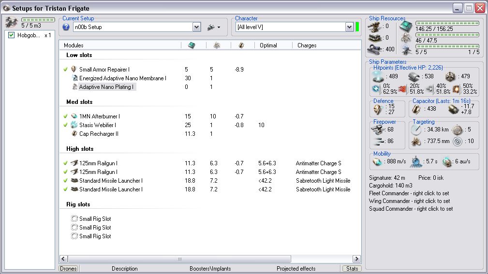Toggle first 125mm Railgun I active checkmark
Image resolution: width=488 pixels, height=274 pixels.
65,163
